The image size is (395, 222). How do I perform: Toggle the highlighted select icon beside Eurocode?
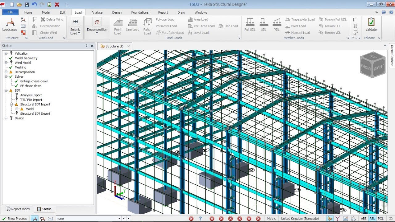click(331, 219)
